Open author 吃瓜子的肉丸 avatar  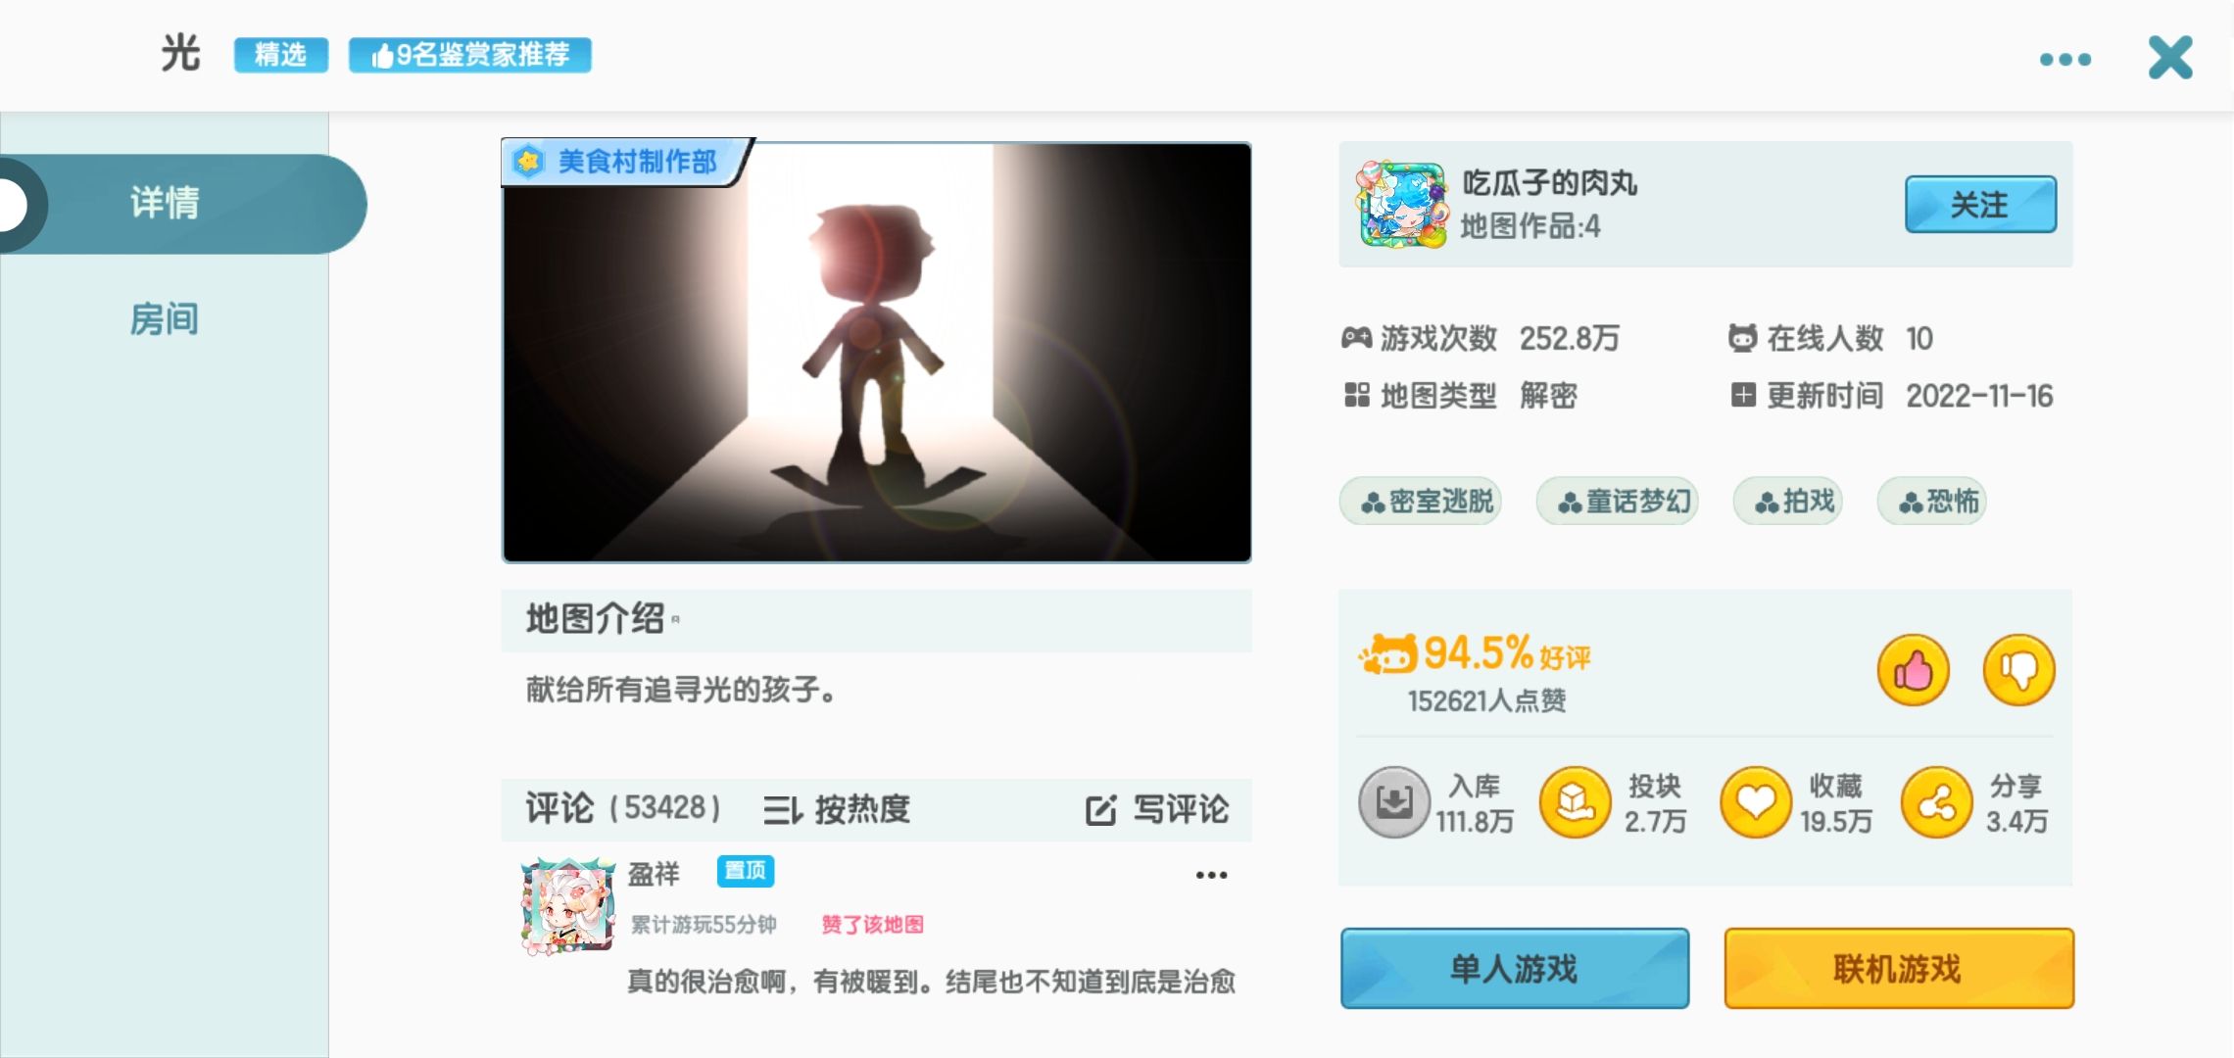1402,204
